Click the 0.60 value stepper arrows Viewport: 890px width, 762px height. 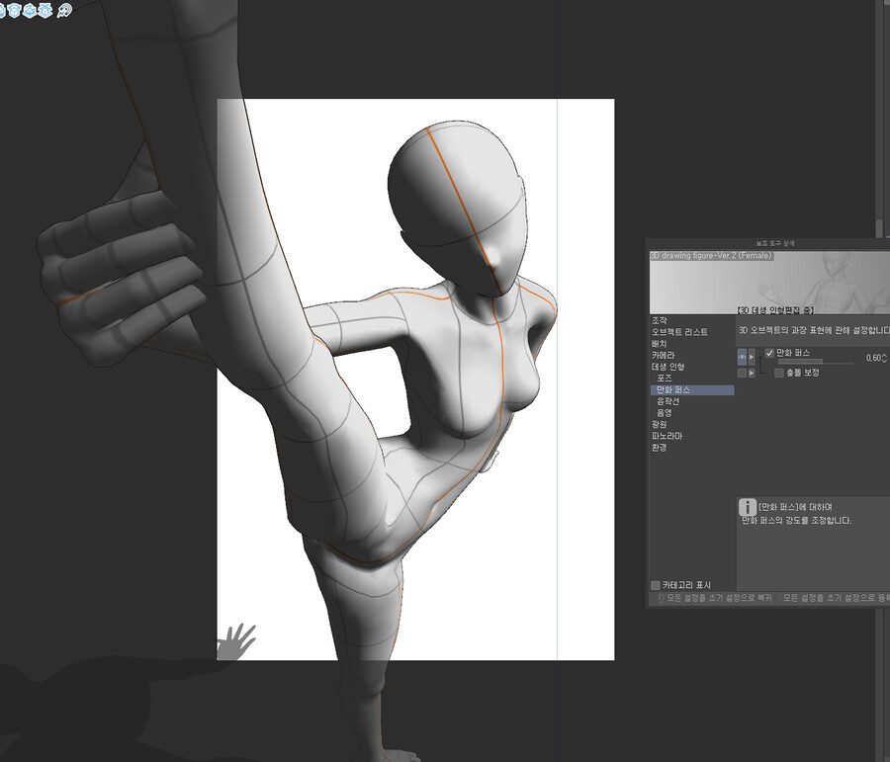[884, 358]
